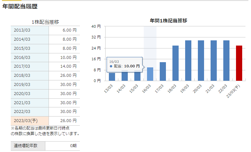Click the 22/03 bar in the chart
This screenshot has width=251, height=152.
pyautogui.click(x=226, y=61)
